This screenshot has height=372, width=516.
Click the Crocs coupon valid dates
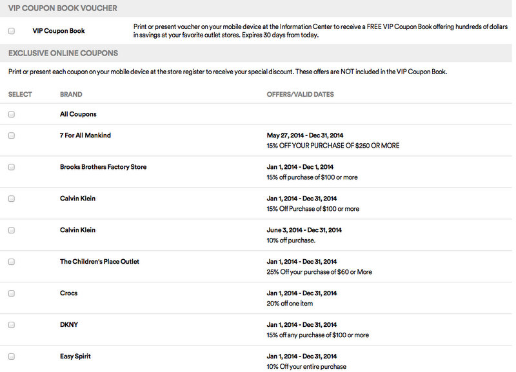pos(302,293)
